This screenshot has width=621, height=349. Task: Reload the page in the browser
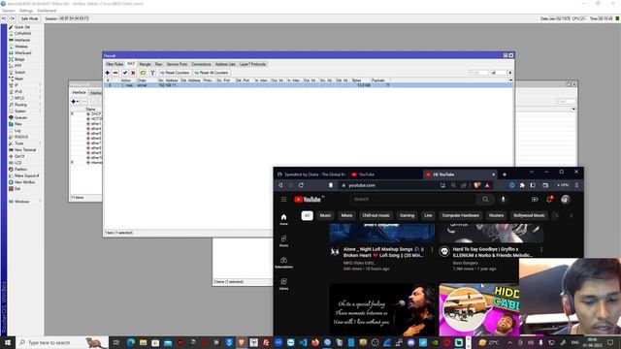pyautogui.click(x=301, y=185)
